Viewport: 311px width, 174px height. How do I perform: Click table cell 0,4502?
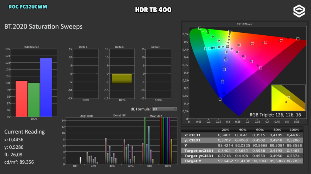coord(259,140)
